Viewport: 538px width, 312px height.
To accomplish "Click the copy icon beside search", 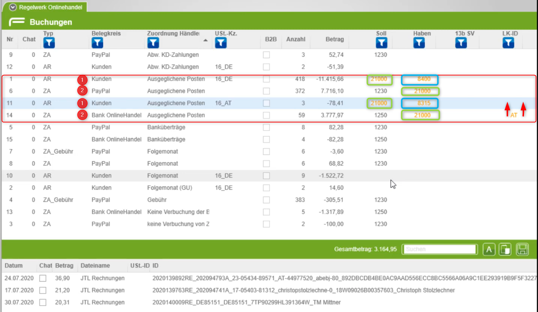I will point(505,249).
